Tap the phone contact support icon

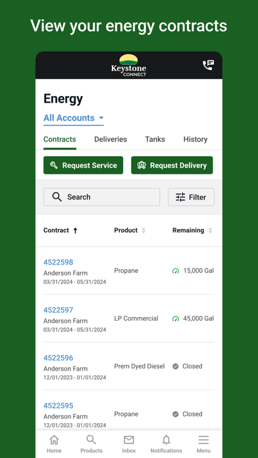(x=209, y=65)
